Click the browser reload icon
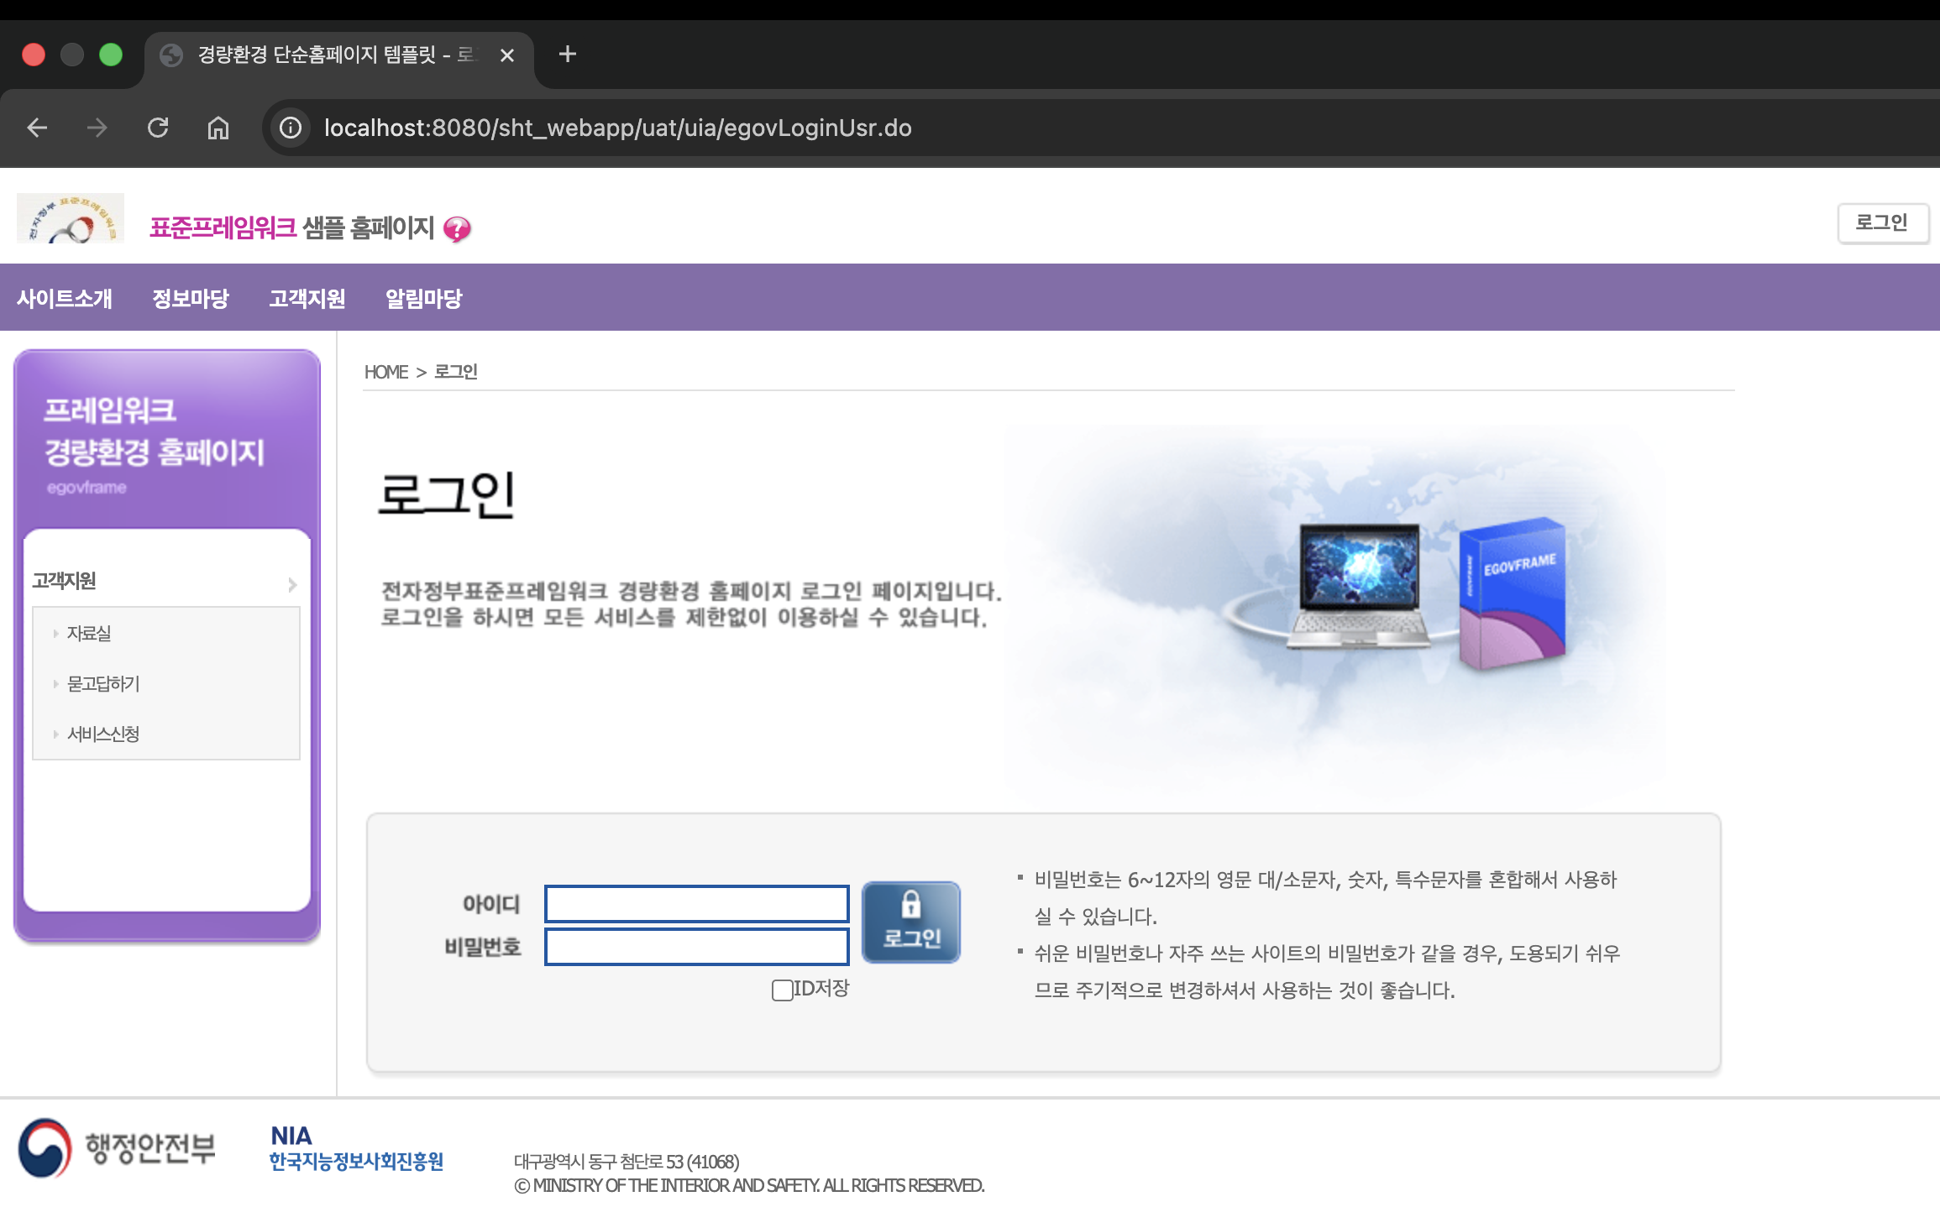Image resolution: width=1940 pixels, height=1207 pixels. [x=158, y=128]
